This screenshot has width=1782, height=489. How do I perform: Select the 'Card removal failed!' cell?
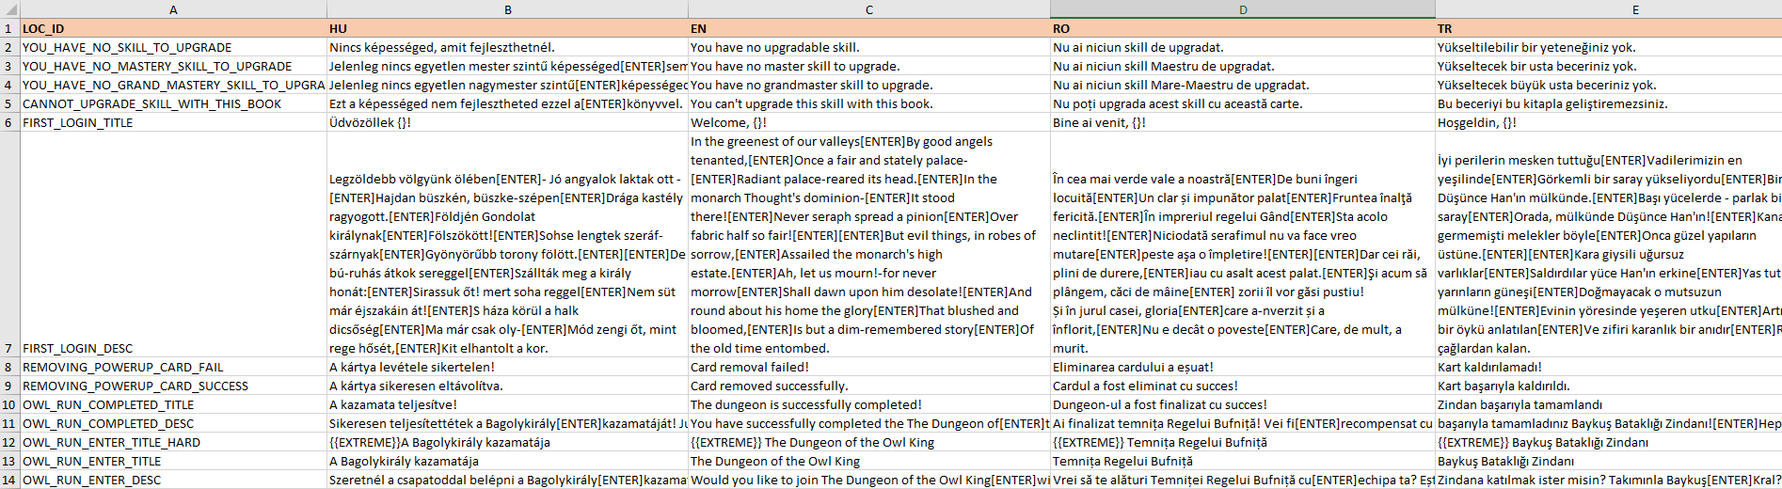click(x=868, y=367)
